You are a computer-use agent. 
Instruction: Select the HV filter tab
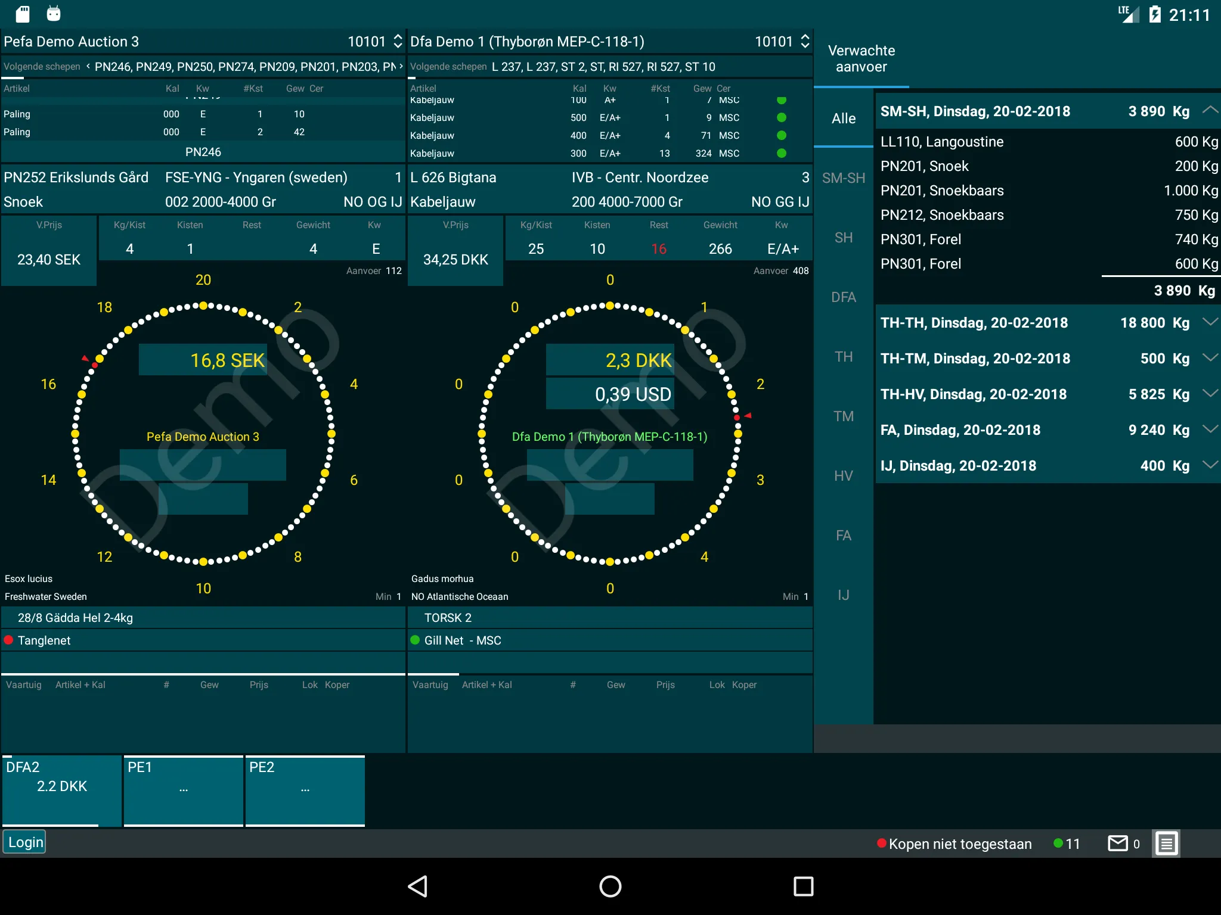pyautogui.click(x=844, y=475)
